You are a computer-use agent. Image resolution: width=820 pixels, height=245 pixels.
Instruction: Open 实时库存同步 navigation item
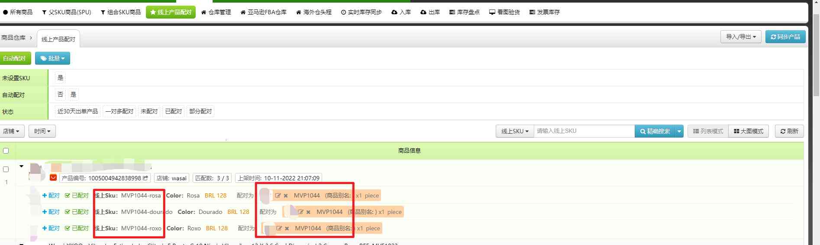pos(362,12)
